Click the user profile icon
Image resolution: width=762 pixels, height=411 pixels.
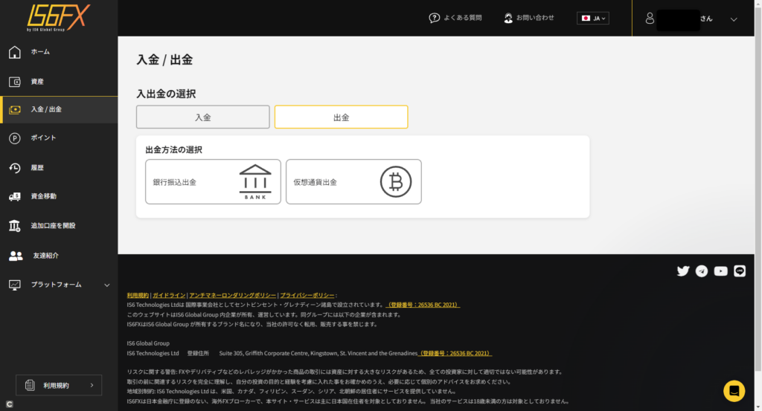point(650,19)
